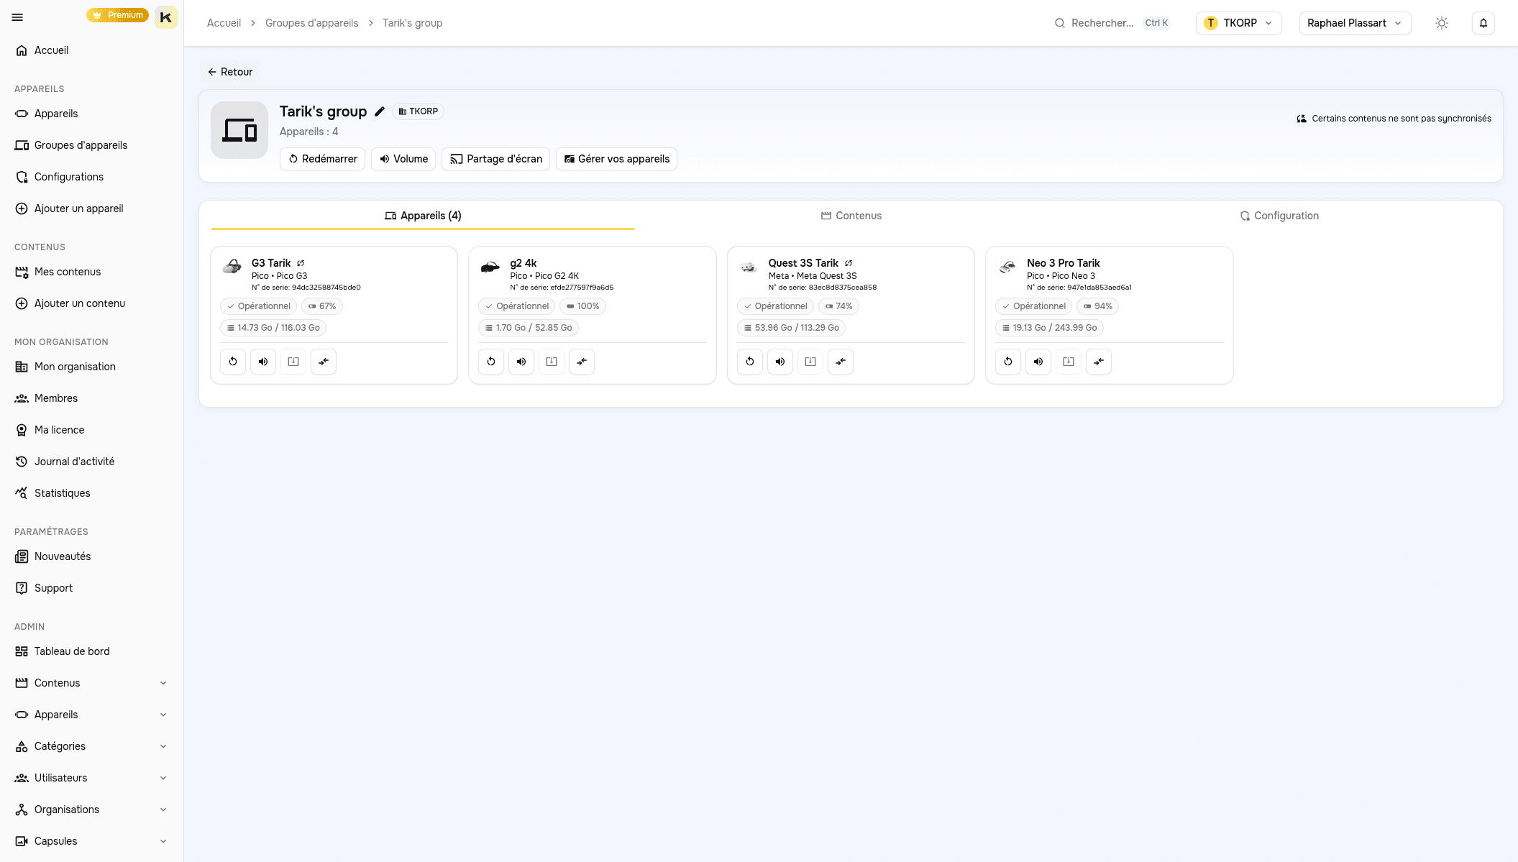Click the group Volume button
Image resolution: width=1518 pixels, height=862 pixels.
click(403, 159)
